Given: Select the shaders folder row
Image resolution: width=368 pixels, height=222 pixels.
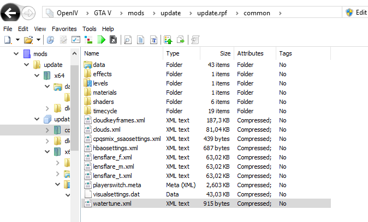Looking at the screenshot, I should click(206, 102).
